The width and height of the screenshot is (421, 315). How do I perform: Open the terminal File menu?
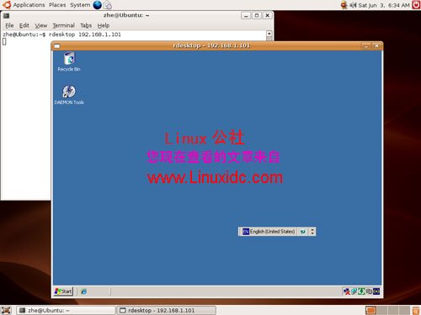9,25
